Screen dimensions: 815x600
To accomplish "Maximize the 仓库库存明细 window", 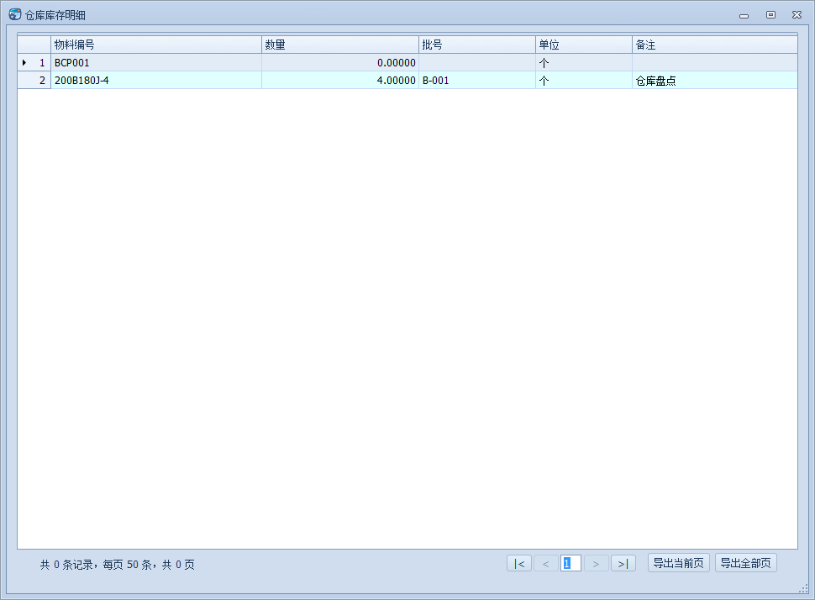I will click(x=770, y=15).
